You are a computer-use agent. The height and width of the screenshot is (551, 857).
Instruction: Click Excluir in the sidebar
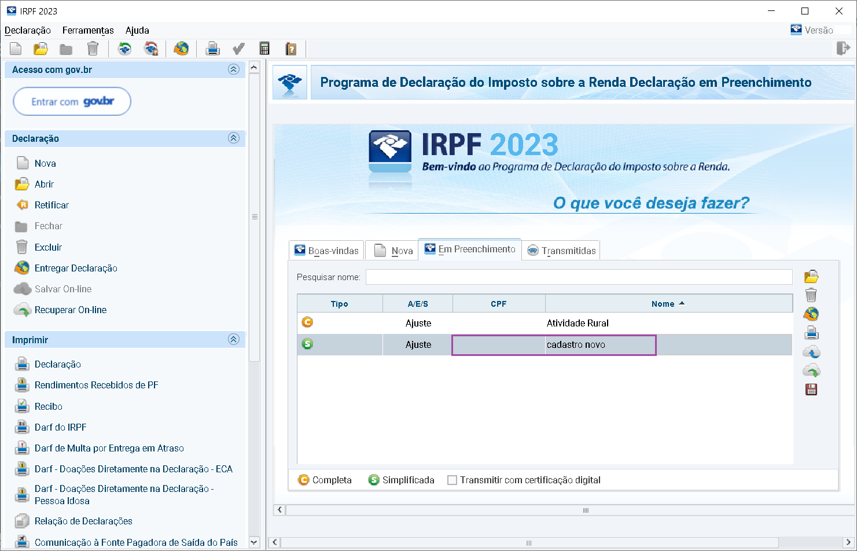48,247
